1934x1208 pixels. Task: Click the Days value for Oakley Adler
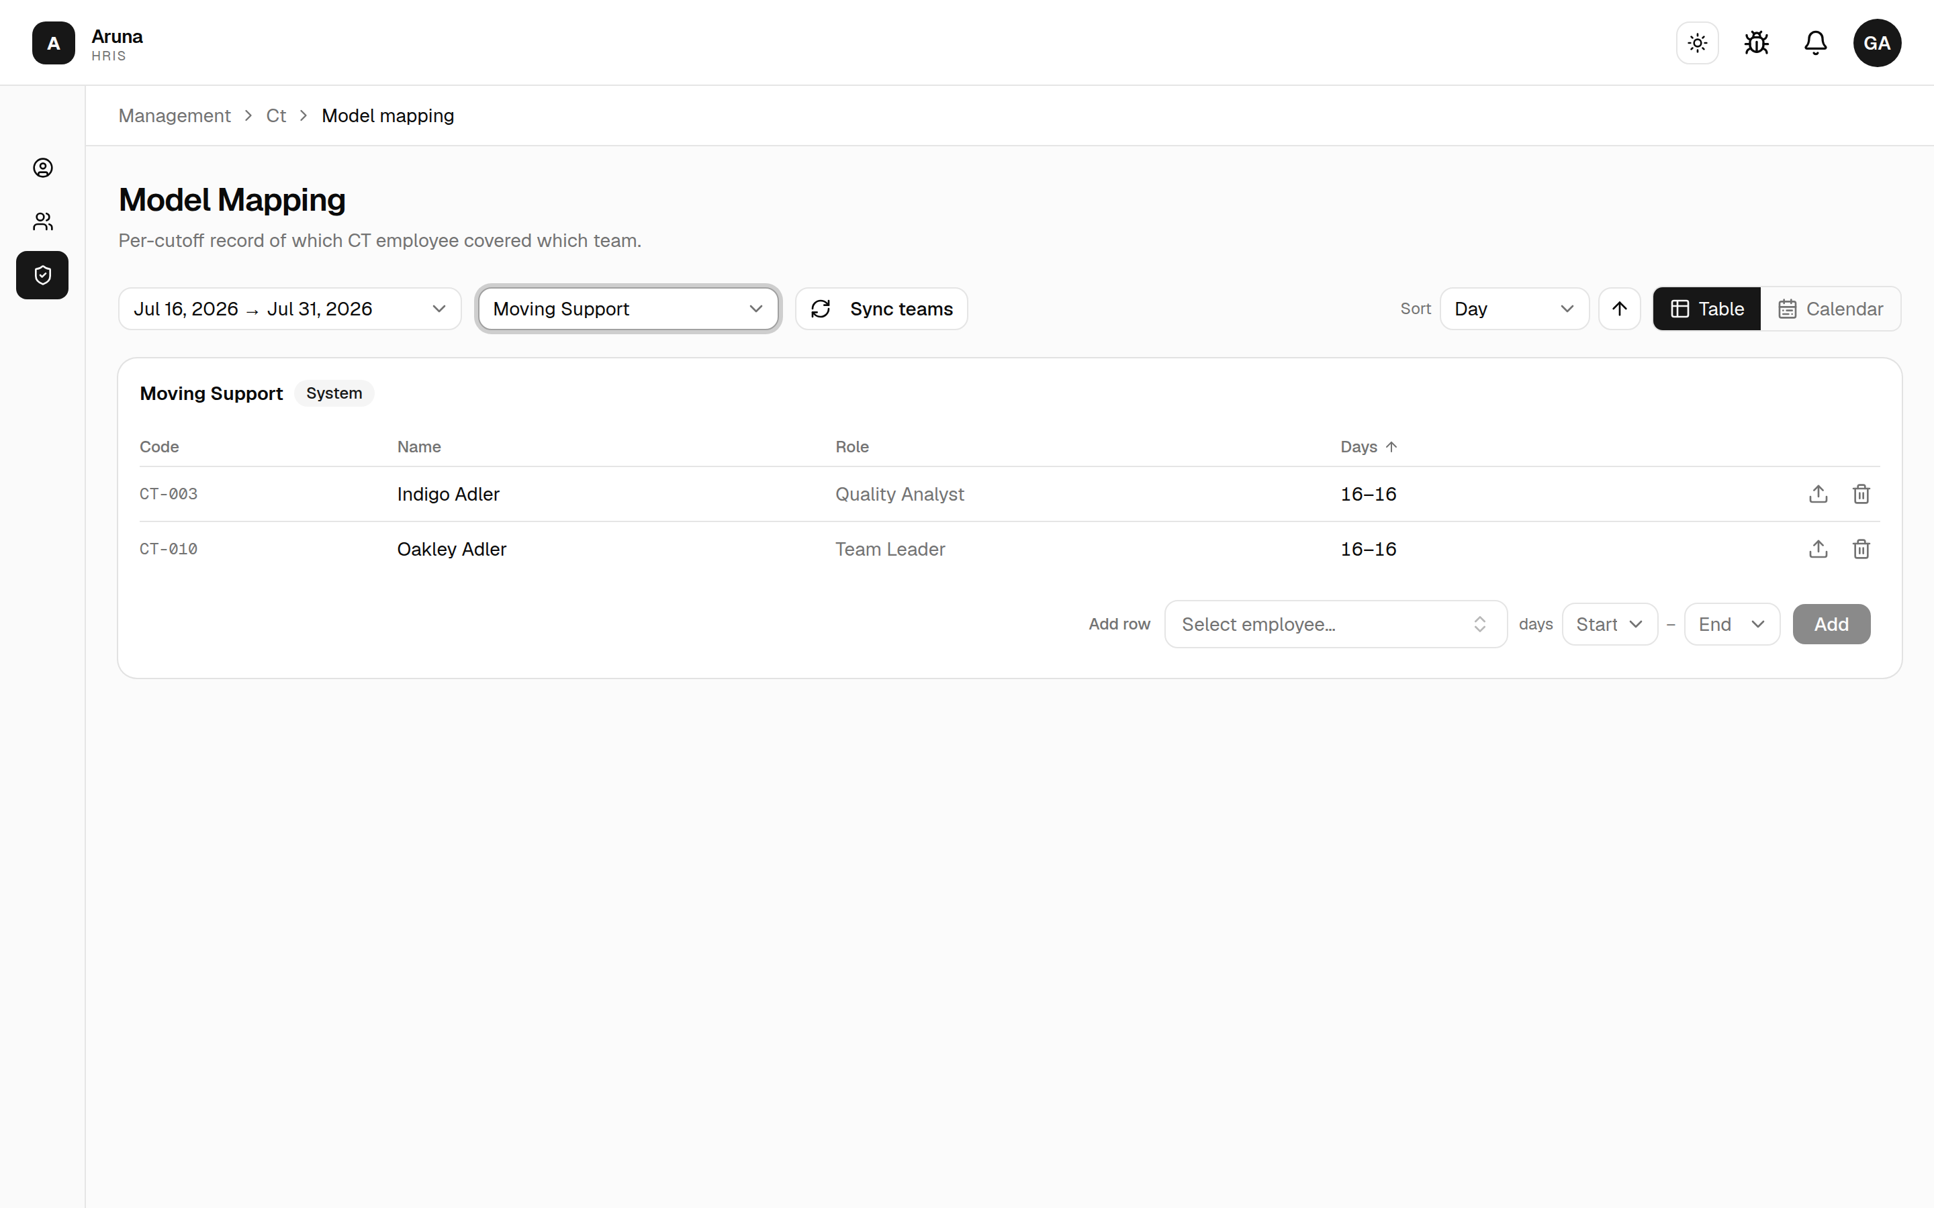point(1368,550)
